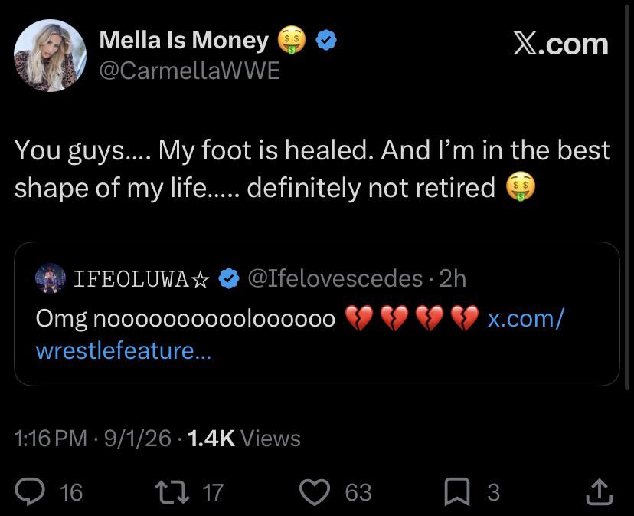Click the Mella Is Money display name

coord(184,40)
